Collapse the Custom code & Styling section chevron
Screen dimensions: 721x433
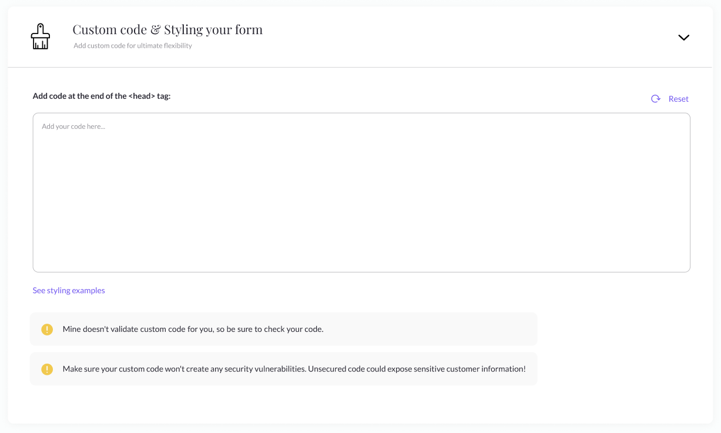(683, 38)
